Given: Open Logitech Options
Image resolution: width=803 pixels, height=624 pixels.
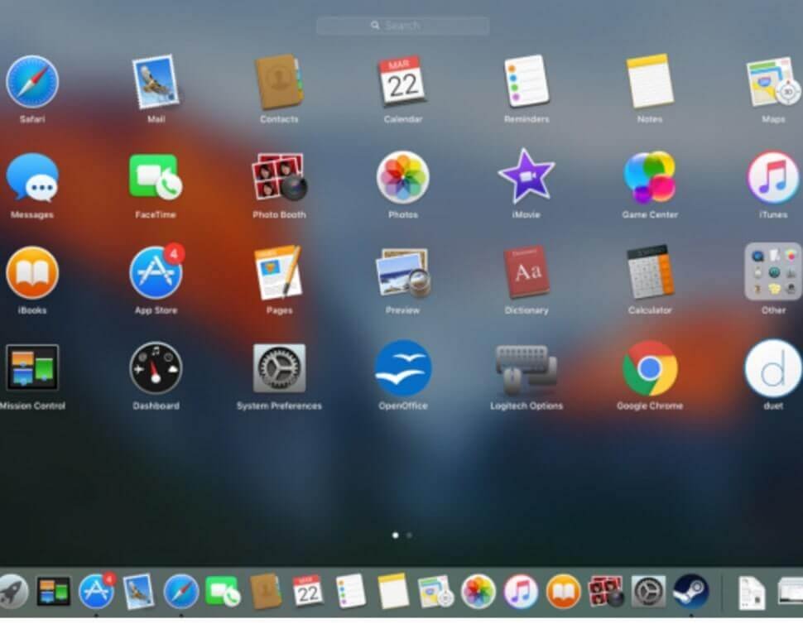Looking at the screenshot, I should click(x=527, y=368).
